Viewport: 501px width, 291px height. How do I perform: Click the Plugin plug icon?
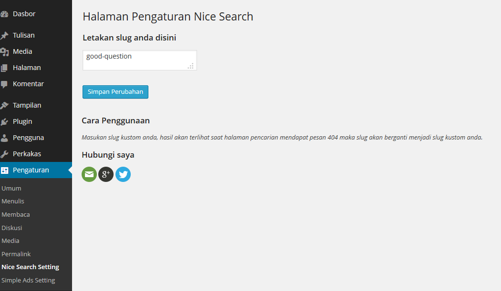[x=4, y=121]
